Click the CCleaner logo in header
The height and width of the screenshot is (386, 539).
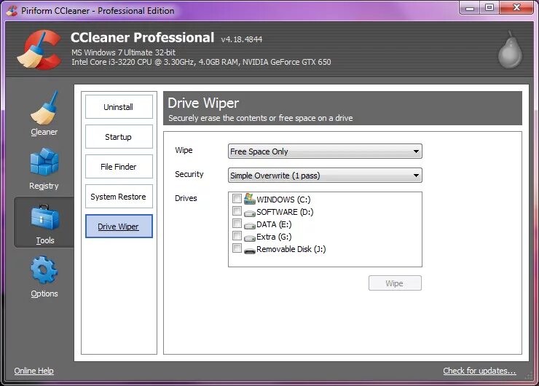coord(39,50)
